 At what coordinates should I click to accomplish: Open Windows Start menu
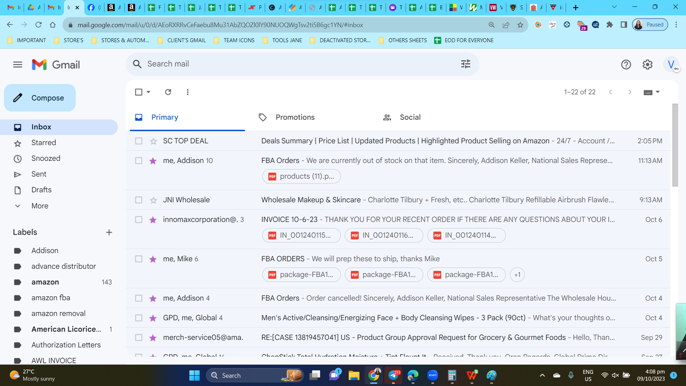[x=194, y=375]
